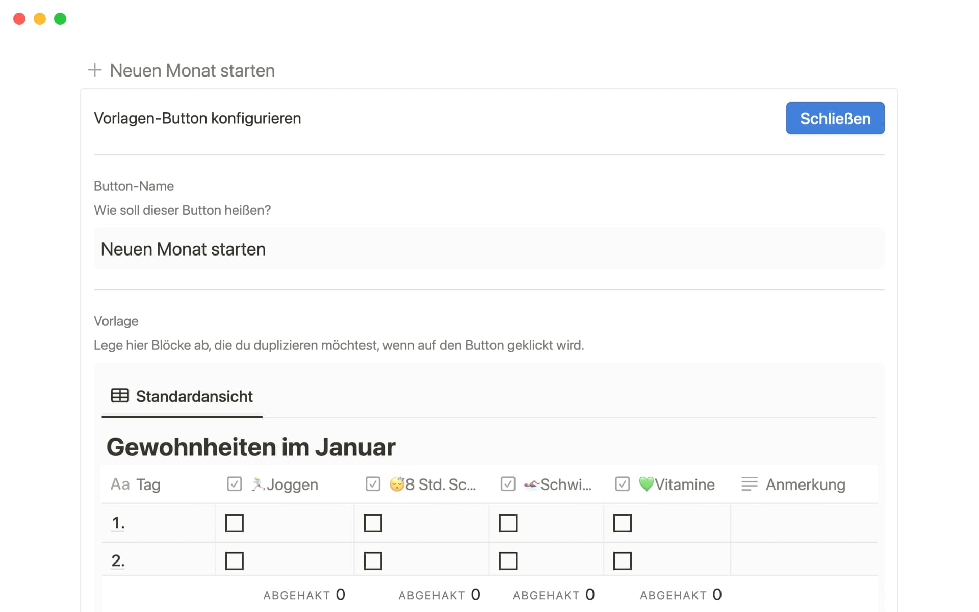The image size is (979, 612).
Task: Check the Joggen checkbox in row 1
Action: pos(235,523)
